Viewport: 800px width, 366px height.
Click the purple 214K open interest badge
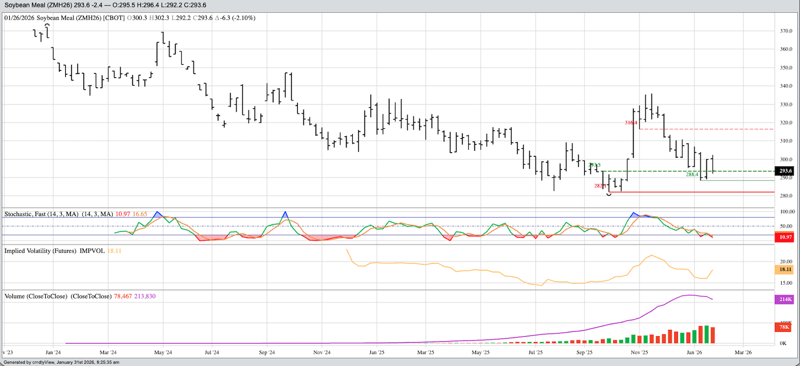point(785,299)
